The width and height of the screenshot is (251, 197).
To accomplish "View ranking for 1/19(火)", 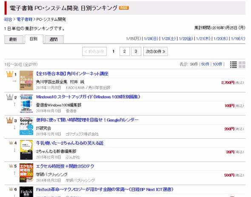I will [238, 39].
